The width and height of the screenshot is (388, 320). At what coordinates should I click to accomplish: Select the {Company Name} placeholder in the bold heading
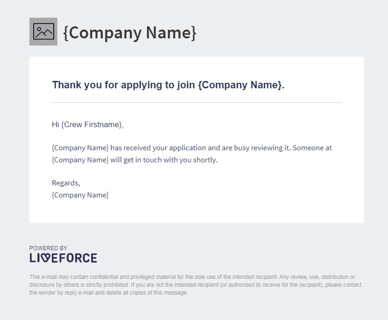240,85
